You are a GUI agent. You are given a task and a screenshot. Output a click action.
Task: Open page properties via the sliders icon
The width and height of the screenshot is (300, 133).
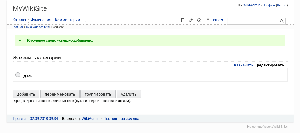tap(207, 20)
